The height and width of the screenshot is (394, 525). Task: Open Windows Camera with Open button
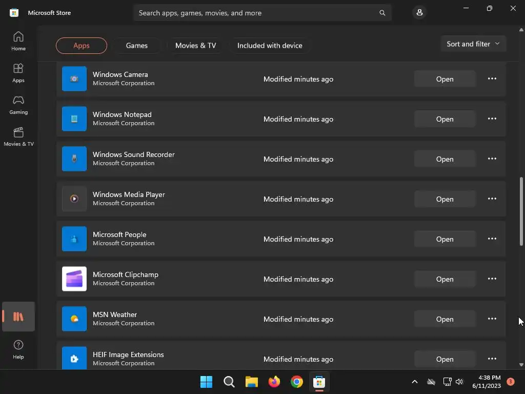pos(445,79)
